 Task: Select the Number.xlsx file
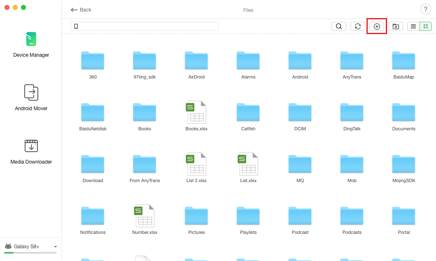[145, 216]
